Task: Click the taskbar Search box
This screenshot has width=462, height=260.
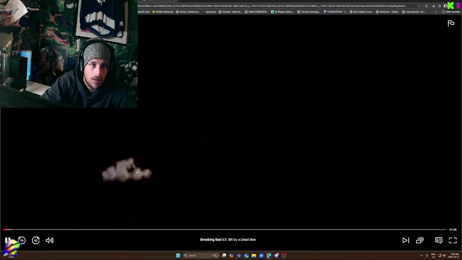Action: tap(201, 255)
